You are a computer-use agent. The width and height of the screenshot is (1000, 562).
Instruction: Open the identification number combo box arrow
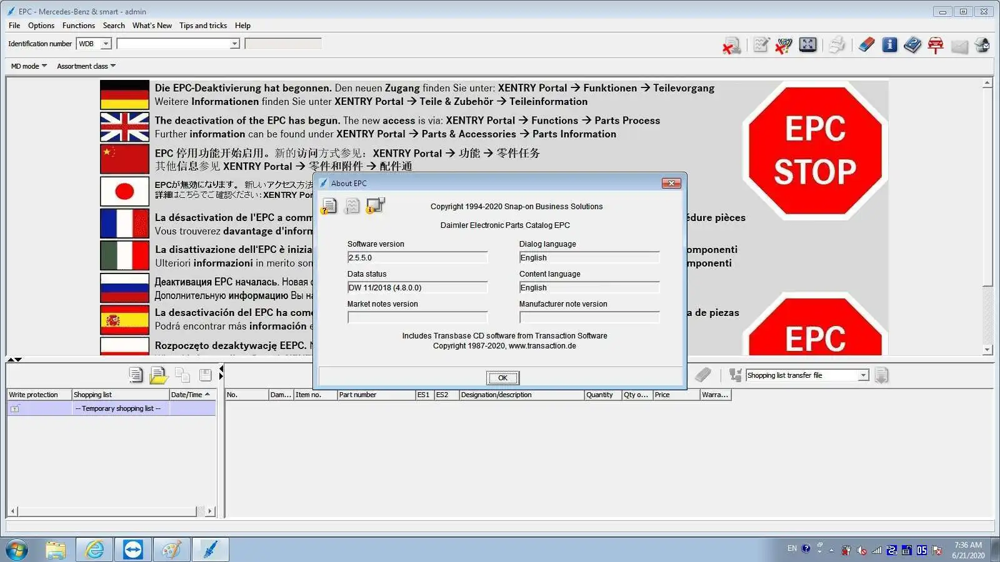[234, 44]
